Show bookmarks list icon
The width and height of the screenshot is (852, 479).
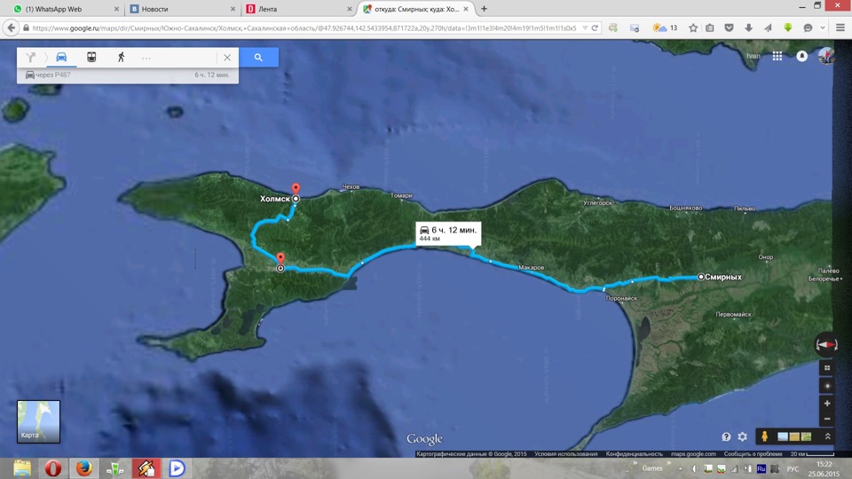pyautogui.click(x=710, y=27)
